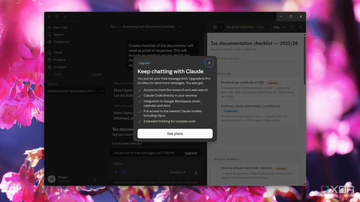The image size is (360, 202).
Task: Toggle the sidebar panel icon in title bar
Action: coord(57,16)
